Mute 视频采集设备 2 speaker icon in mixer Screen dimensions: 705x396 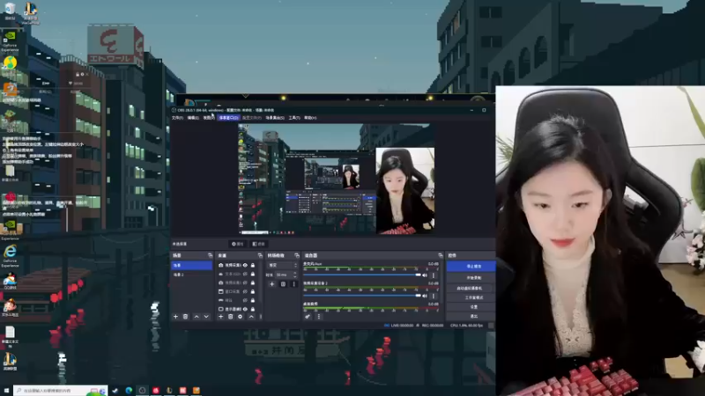click(x=425, y=296)
